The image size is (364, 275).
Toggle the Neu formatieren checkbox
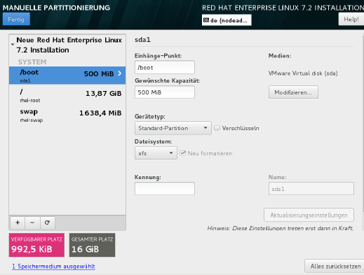(x=182, y=153)
